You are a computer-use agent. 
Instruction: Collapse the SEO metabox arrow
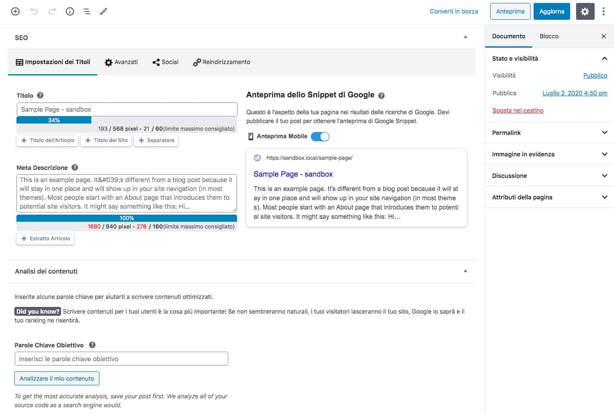point(465,37)
